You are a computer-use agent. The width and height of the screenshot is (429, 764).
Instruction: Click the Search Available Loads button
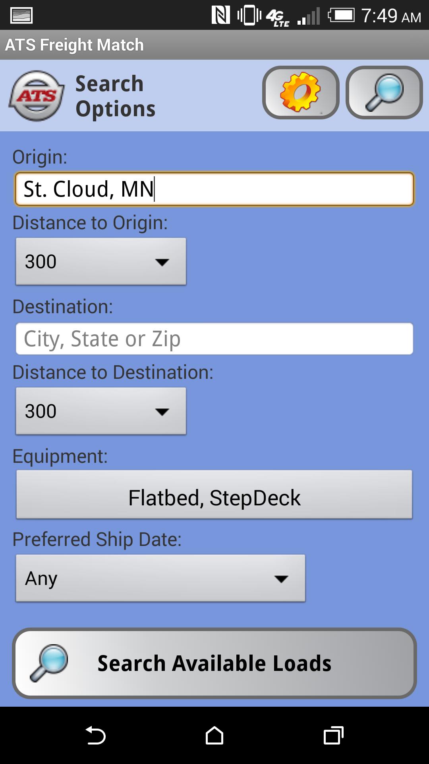click(214, 663)
